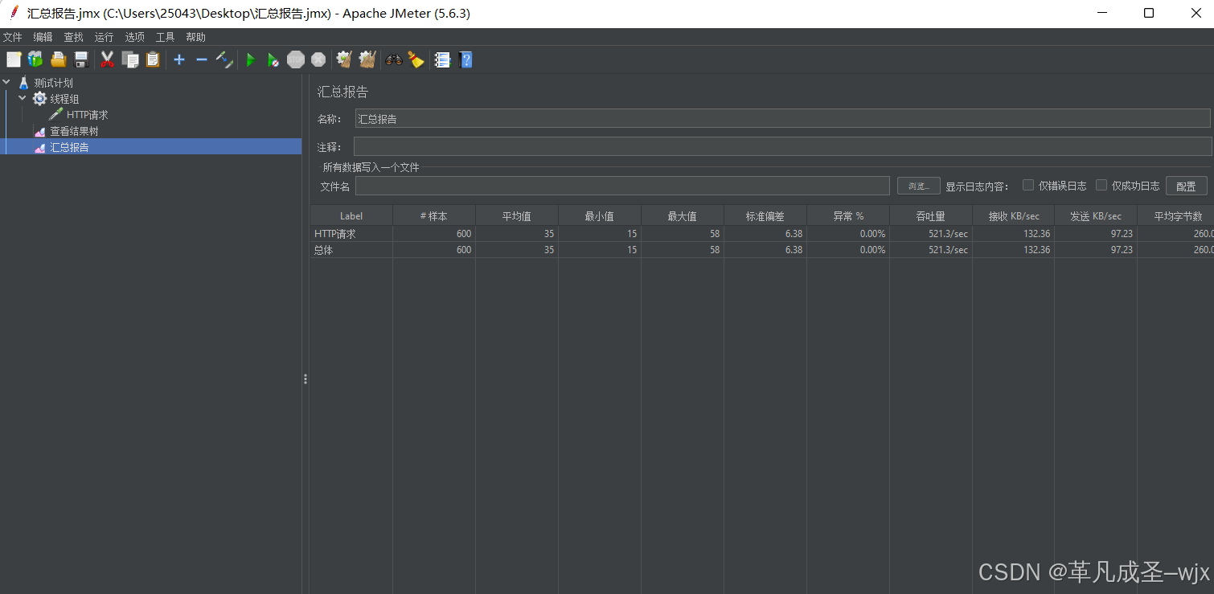Image resolution: width=1214 pixels, height=594 pixels.
Task: Open the 工具 menu
Action: click(x=166, y=37)
